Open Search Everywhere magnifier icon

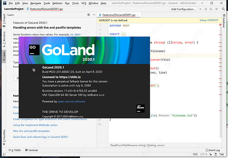coord(223,9)
